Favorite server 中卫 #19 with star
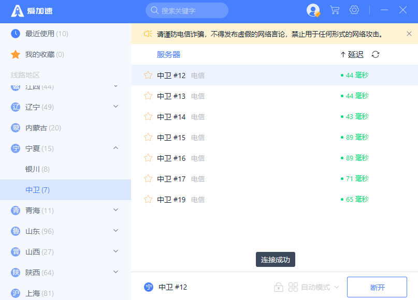Image resolution: width=418 pixels, height=300 pixels. [x=148, y=199]
